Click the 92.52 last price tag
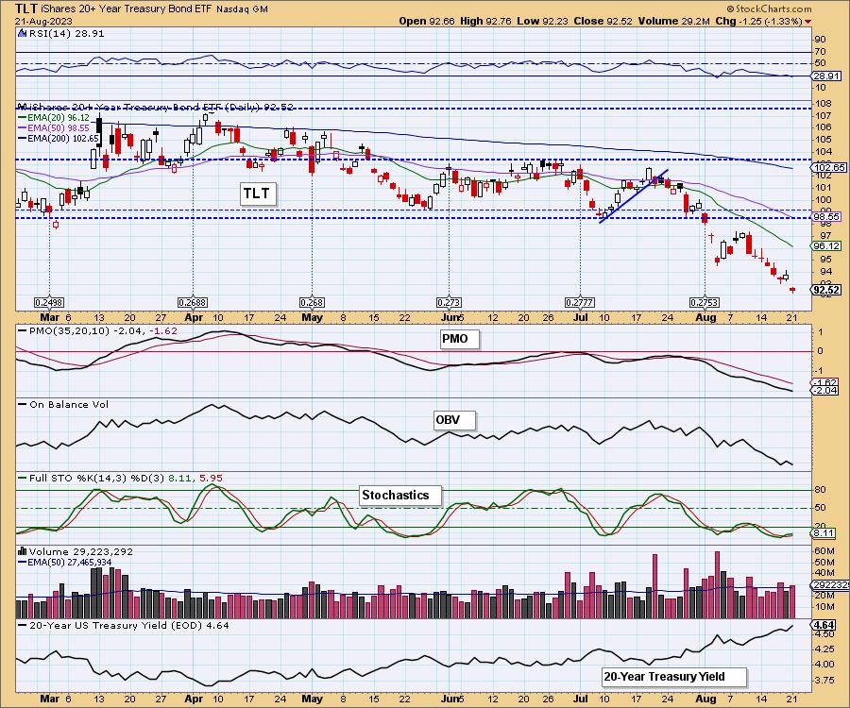This screenshot has height=708, width=850. pos(826,290)
